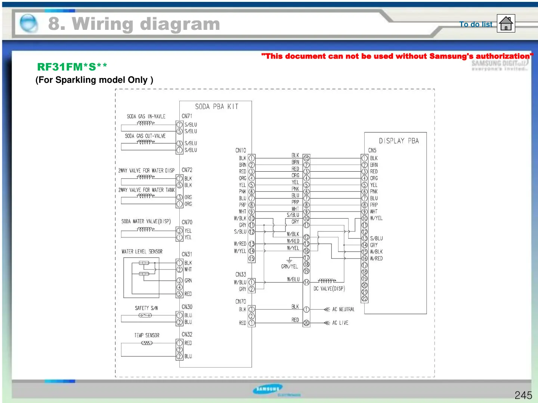Click the home icon beside To do list
The height and width of the screenshot is (403, 538).
click(506, 24)
